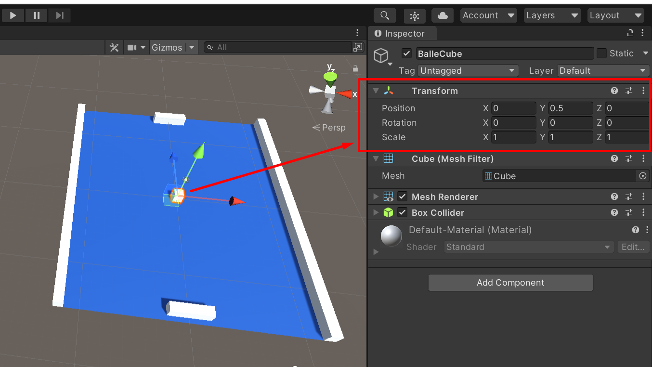Click the Default-Material sphere preview
Screen dimensions: 652x367
[x=391, y=236]
